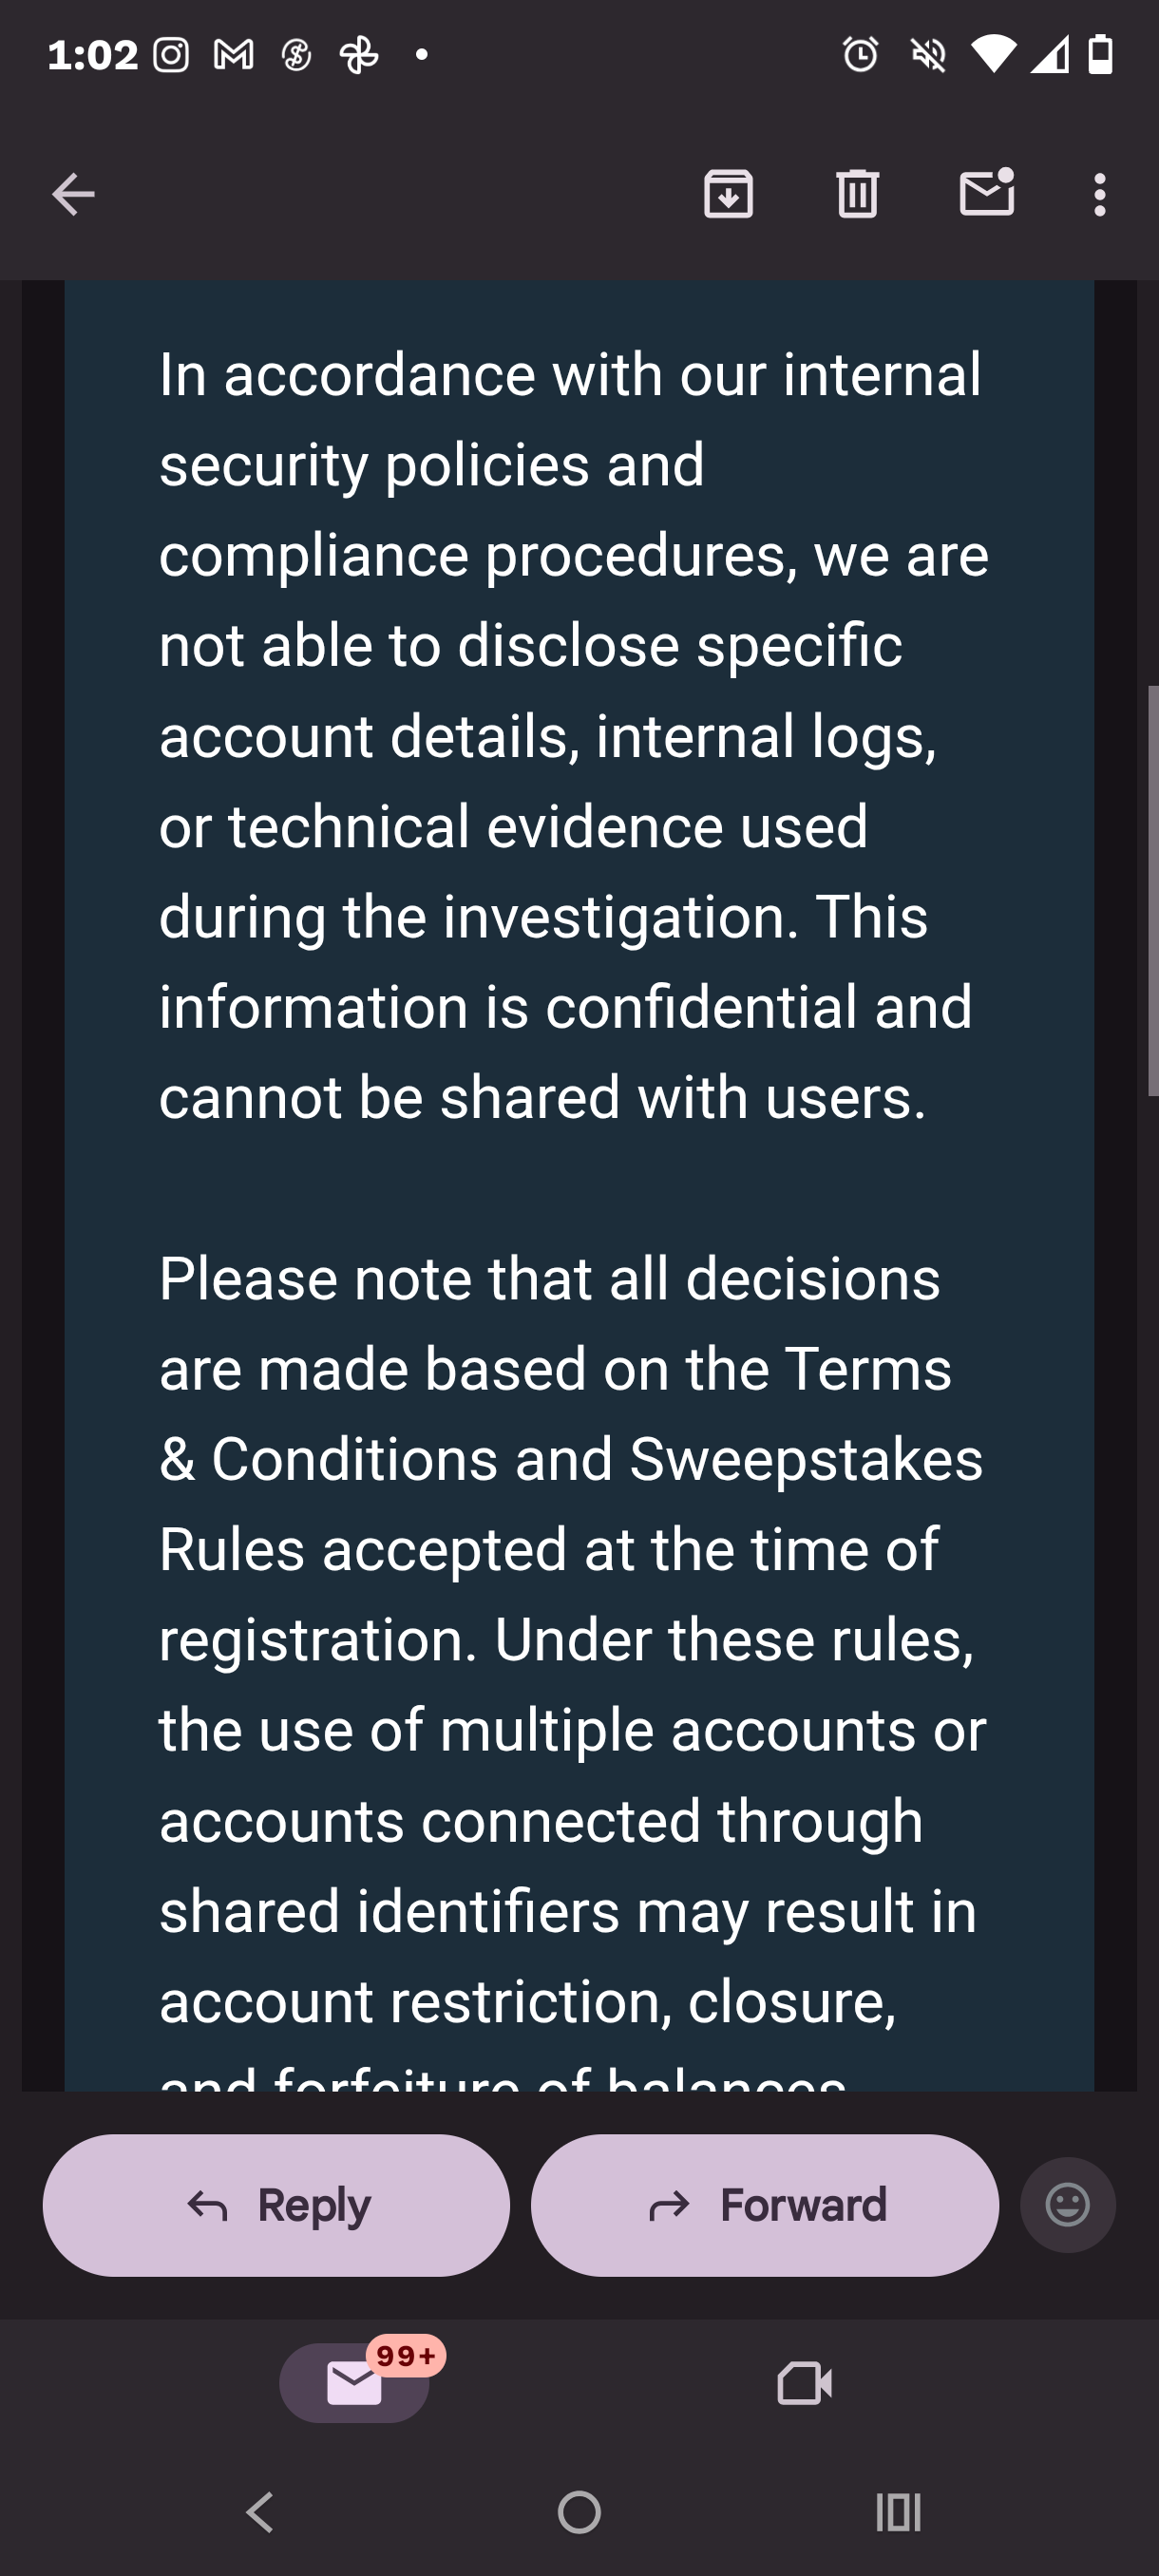Tap the battery status icon
The image size is (1159, 2576).
[x=1100, y=55]
